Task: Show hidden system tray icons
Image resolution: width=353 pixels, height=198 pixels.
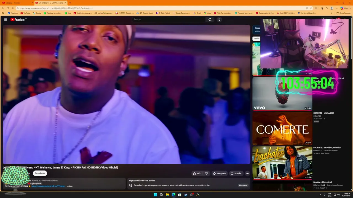Action: point(320,195)
